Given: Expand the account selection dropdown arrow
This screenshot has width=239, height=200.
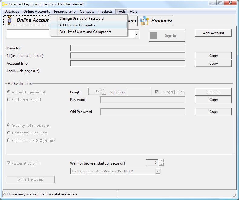Looking at the screenshot, I should pos(136,34).
